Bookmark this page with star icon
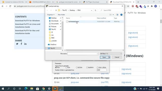 [x=128, y=6]
